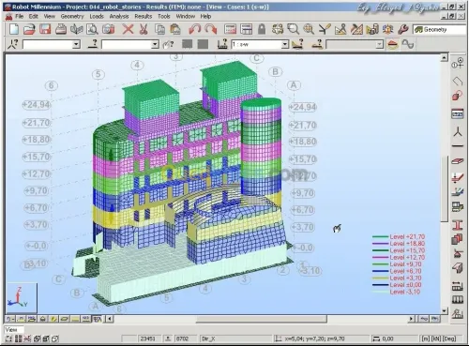This screenshot has width=469, height=346.
Task: Open the File menu
Action: (x=19, y=16)
